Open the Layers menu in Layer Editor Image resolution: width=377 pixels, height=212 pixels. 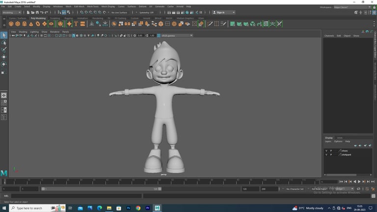tap(328, 141)
